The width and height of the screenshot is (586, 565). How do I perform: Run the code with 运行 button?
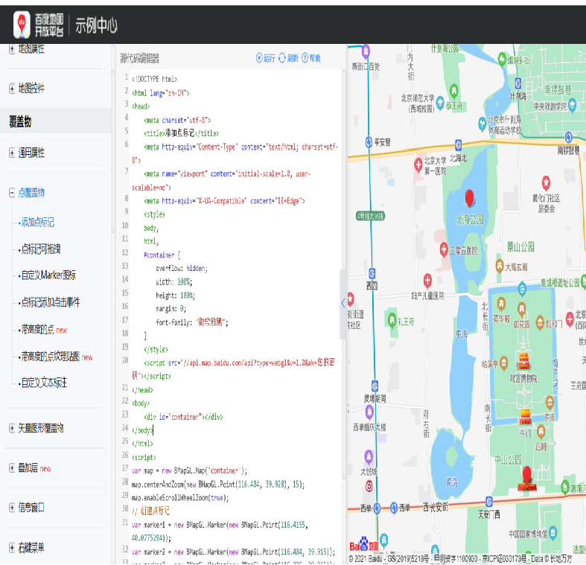tap(265, 58)
